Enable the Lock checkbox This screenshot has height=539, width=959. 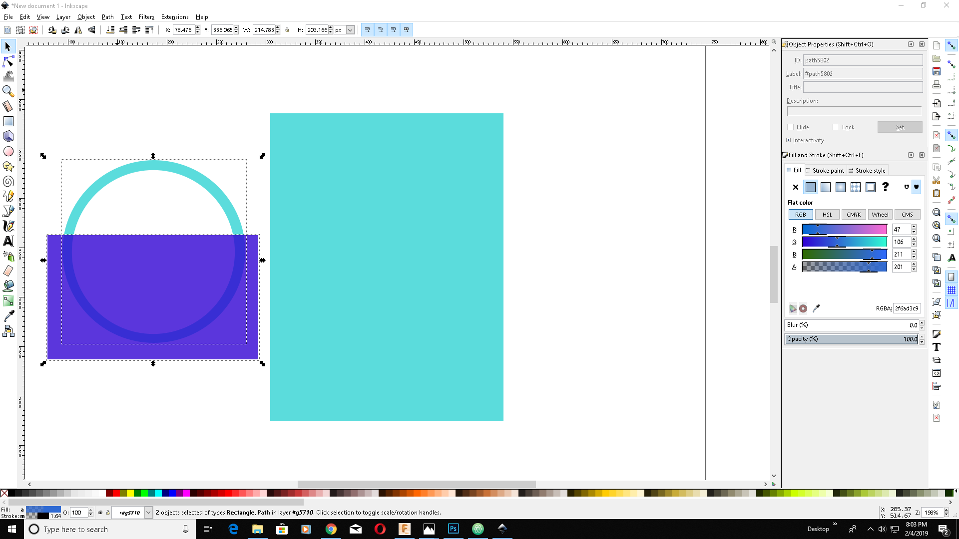pos(836,127)
